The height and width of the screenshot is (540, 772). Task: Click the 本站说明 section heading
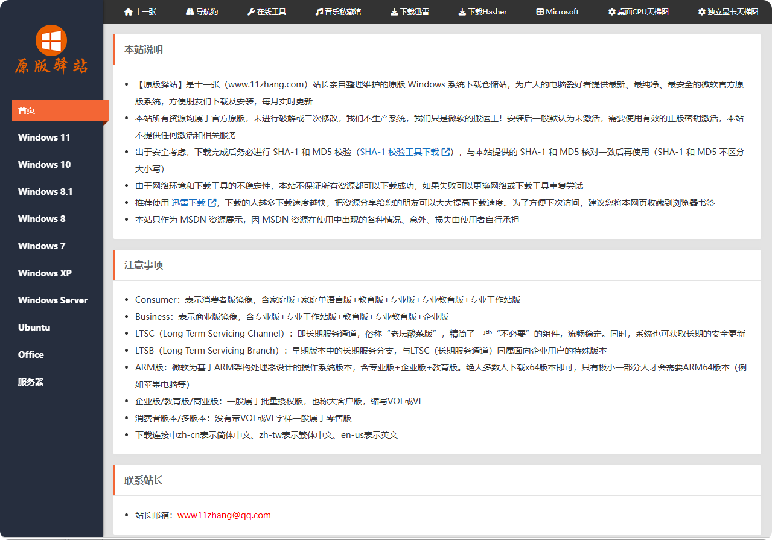click(x=144, y=50)
